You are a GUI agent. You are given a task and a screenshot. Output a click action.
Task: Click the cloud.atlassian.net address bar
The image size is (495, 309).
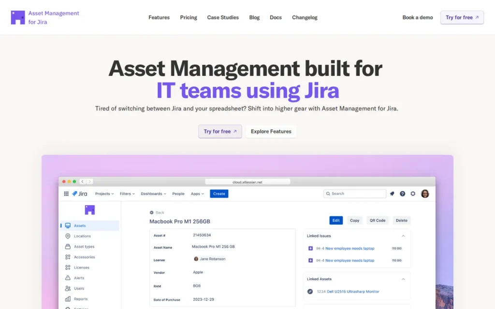tap(247, 182)
